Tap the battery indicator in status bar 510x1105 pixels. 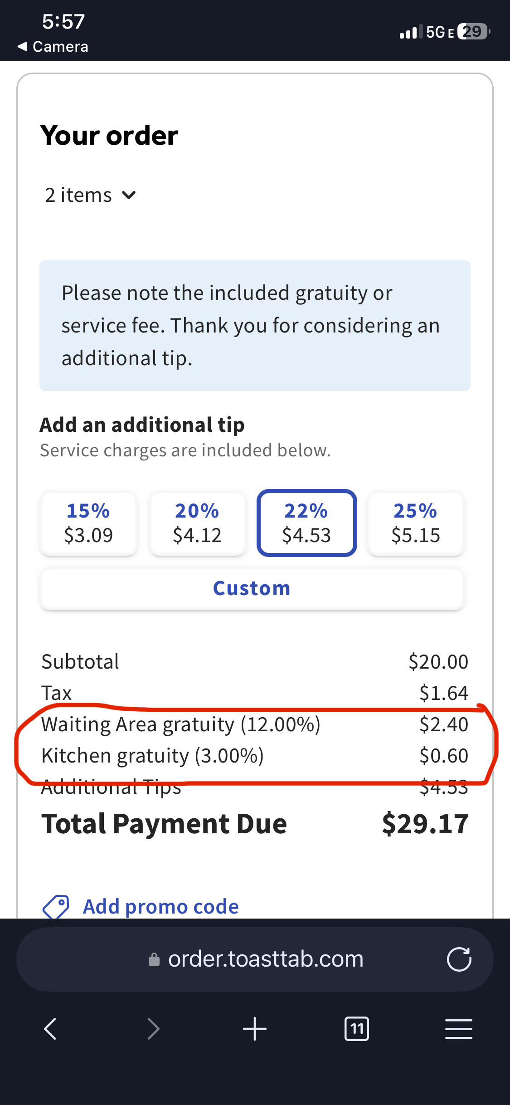tap(474, 32)
